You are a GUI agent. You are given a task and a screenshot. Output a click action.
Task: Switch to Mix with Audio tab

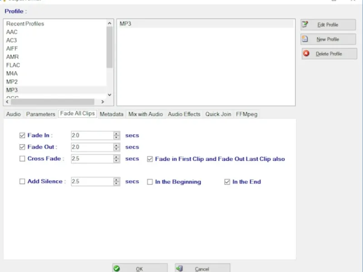[146, 114]
